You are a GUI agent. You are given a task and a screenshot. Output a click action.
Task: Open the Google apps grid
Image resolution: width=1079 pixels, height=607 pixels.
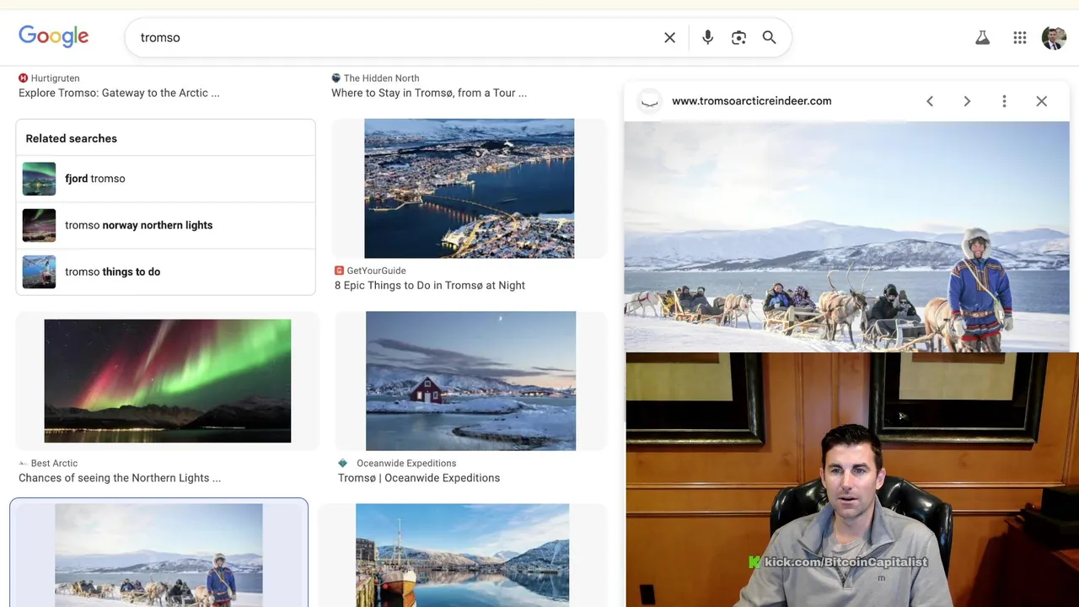click(1020, 37)
